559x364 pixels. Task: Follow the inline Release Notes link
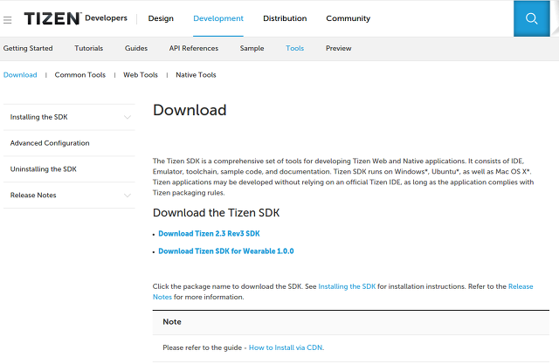coord(521,286)
